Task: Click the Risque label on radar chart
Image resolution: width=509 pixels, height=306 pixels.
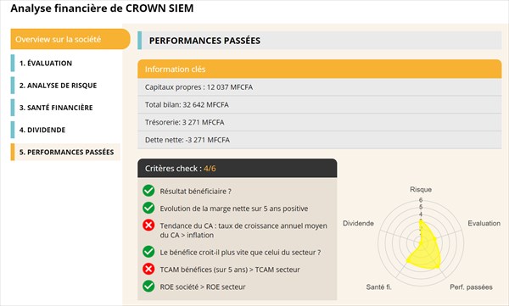Action: tap(421, 190)
